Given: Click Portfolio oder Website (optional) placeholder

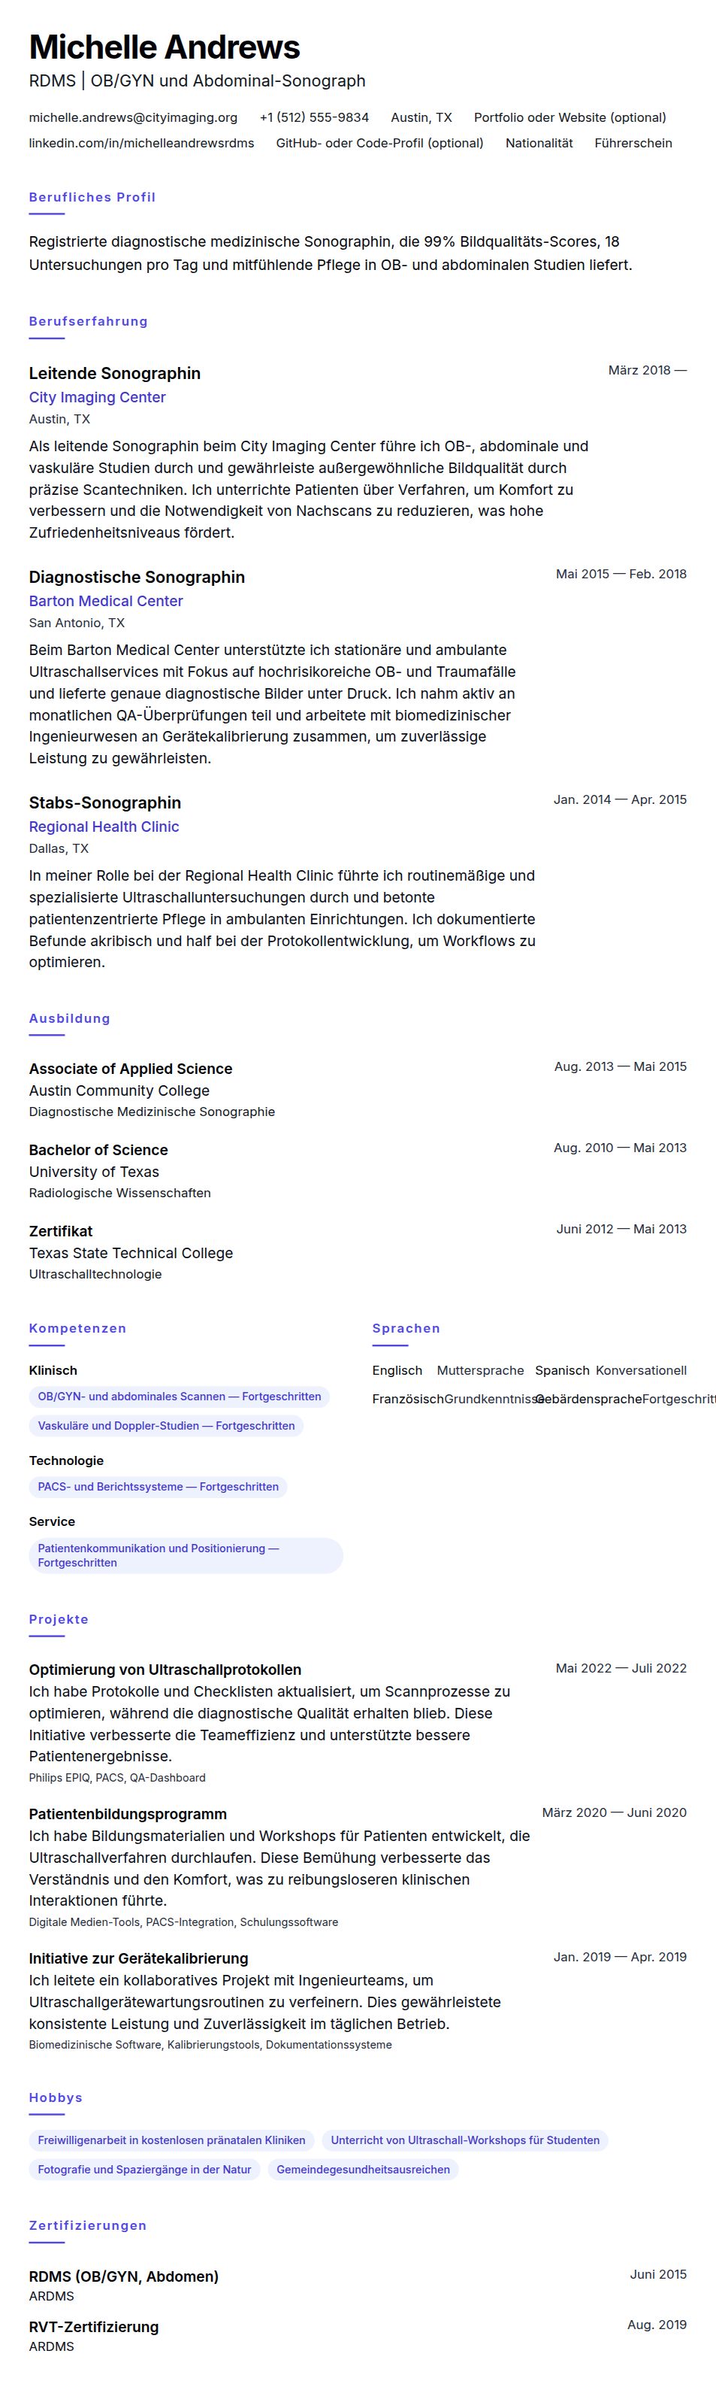Looking at the screenshot, I should (x=569, y=117).
